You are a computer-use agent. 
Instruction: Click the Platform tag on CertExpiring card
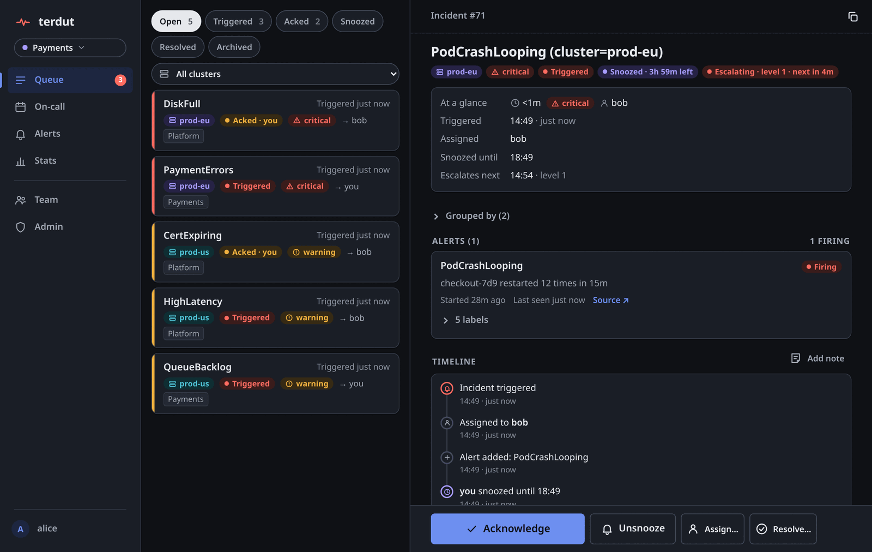(x=184, y=268)
